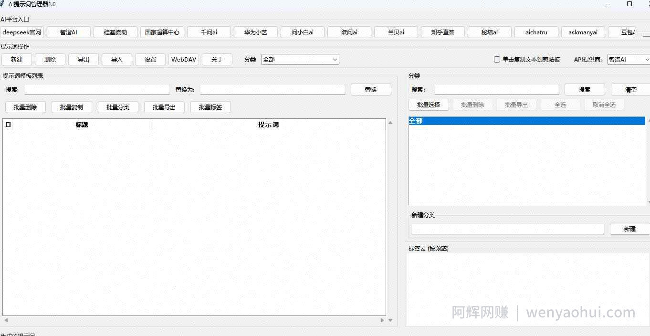This screenshot has width=650, height=336.
Task: Open 设置 from the toolbar
Action: [x=150, y=60]
